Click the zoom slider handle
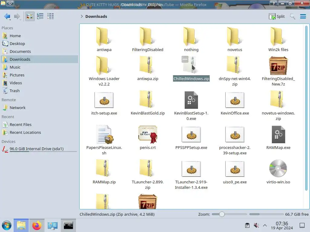Screen dimensions: 310x232 click(x=222, y=214)
